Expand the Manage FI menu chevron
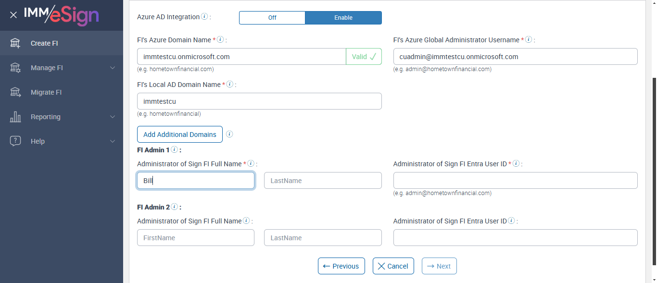 tap(113, 68)
